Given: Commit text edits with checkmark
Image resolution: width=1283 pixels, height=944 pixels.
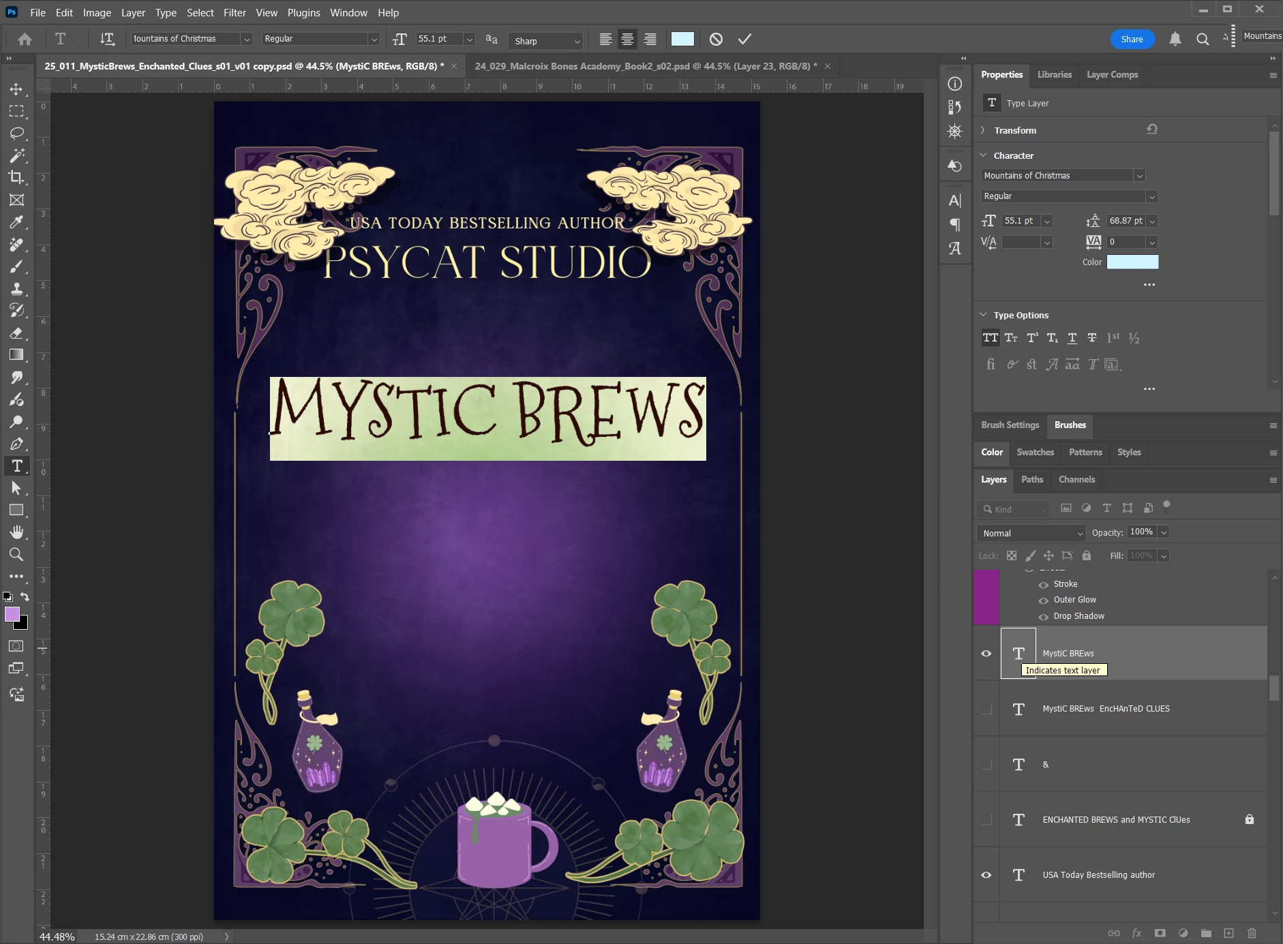Looking at the screenshot, I should coord(744,40).
